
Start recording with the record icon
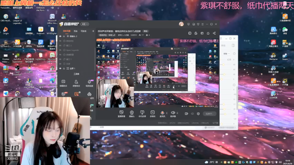coord(186,114)
